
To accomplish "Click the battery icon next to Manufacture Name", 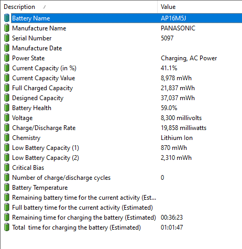I will point(7,28).
